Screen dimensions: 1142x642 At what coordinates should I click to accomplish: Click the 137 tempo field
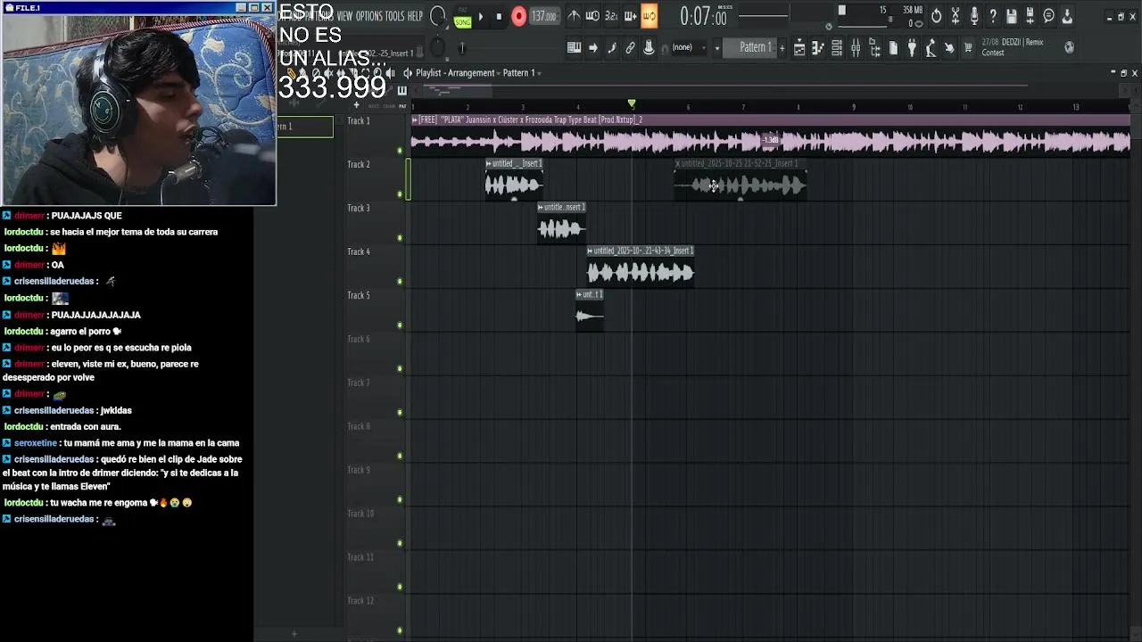[x=543, y=16]
